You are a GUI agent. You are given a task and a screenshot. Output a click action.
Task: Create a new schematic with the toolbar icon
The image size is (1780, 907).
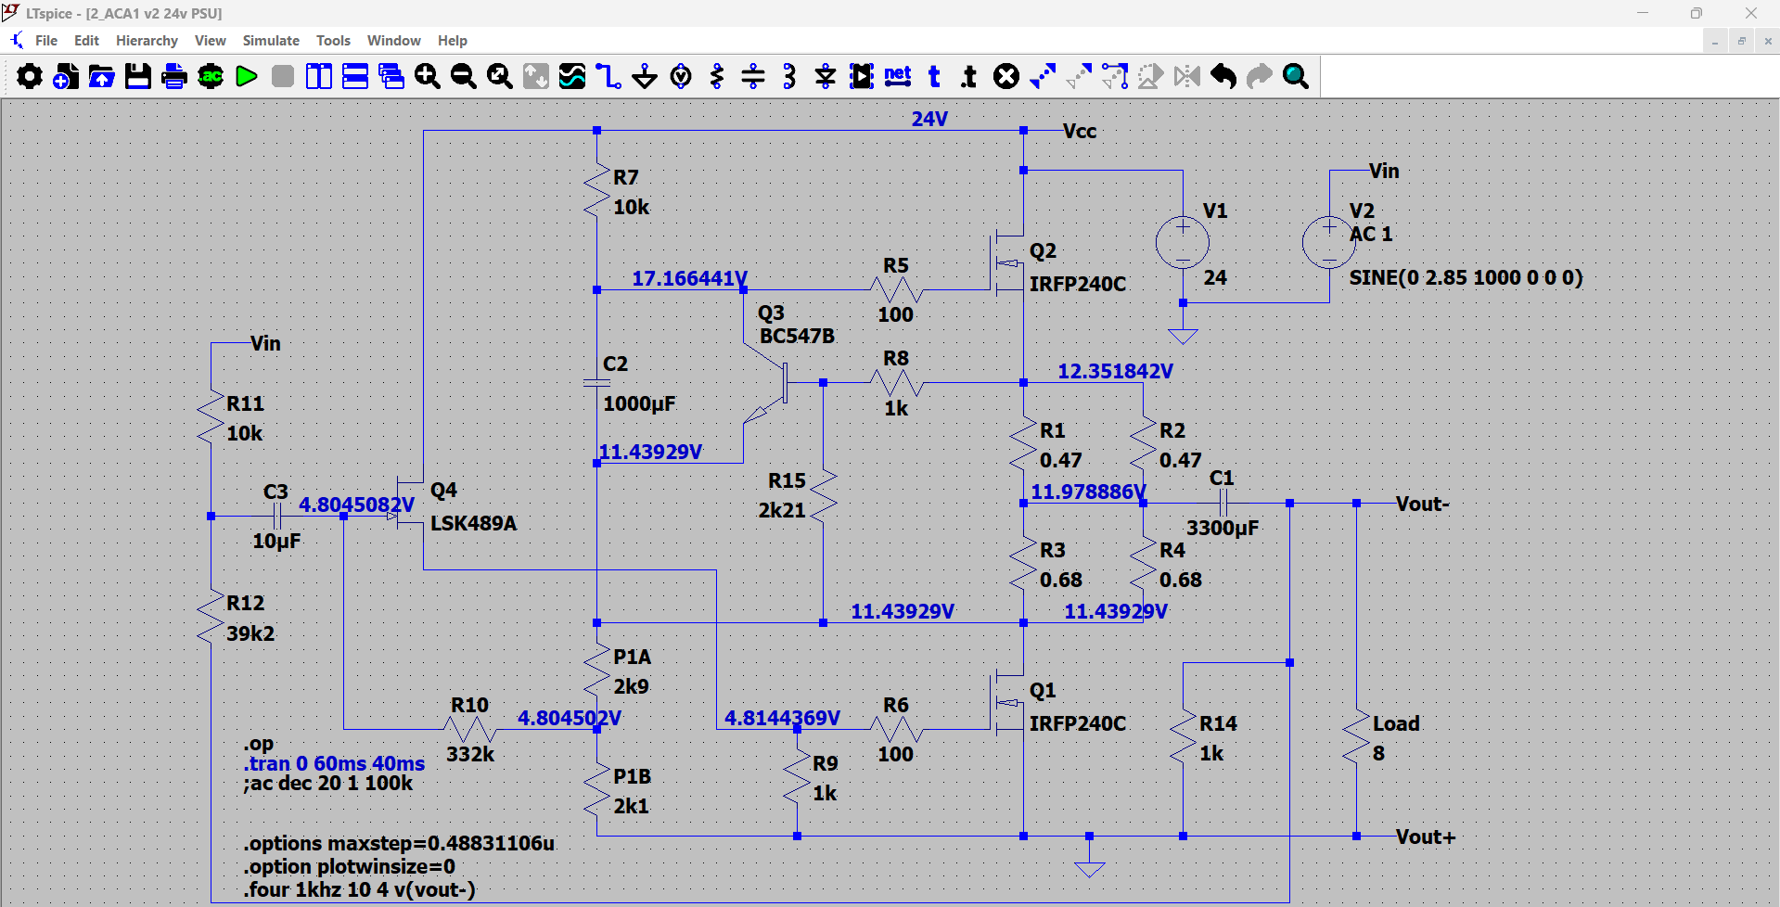pos(66,76)
